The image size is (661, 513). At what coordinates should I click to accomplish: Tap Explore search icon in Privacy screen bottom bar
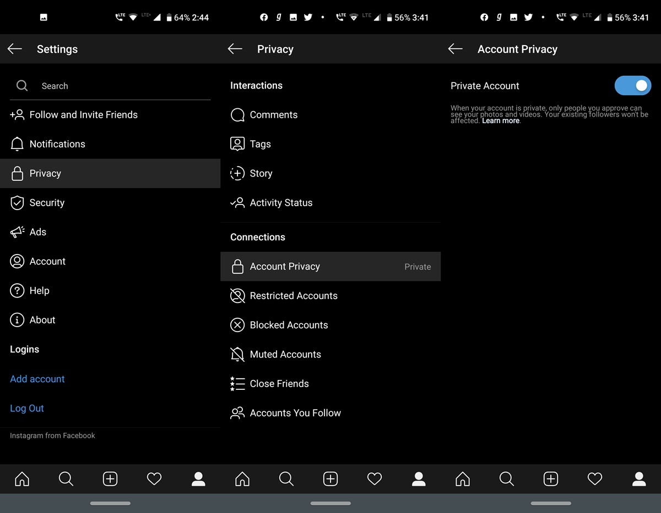point(286,479)
